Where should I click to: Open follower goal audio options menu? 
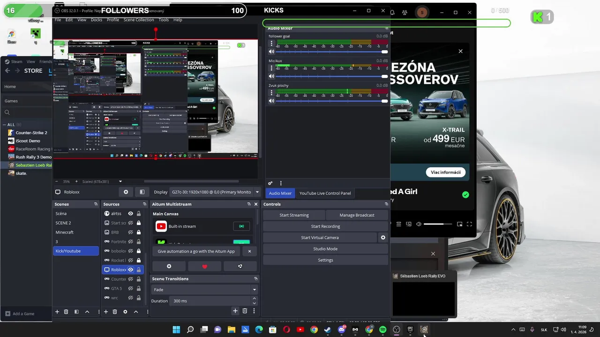point(271,43)
